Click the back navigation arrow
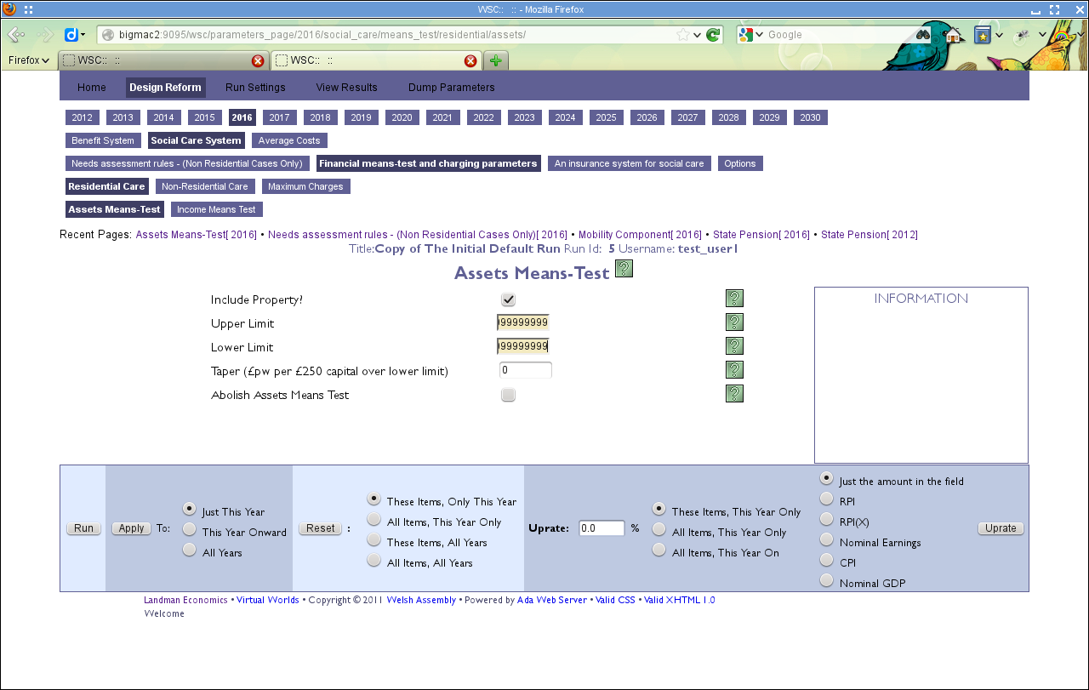 tap(14, 36)
